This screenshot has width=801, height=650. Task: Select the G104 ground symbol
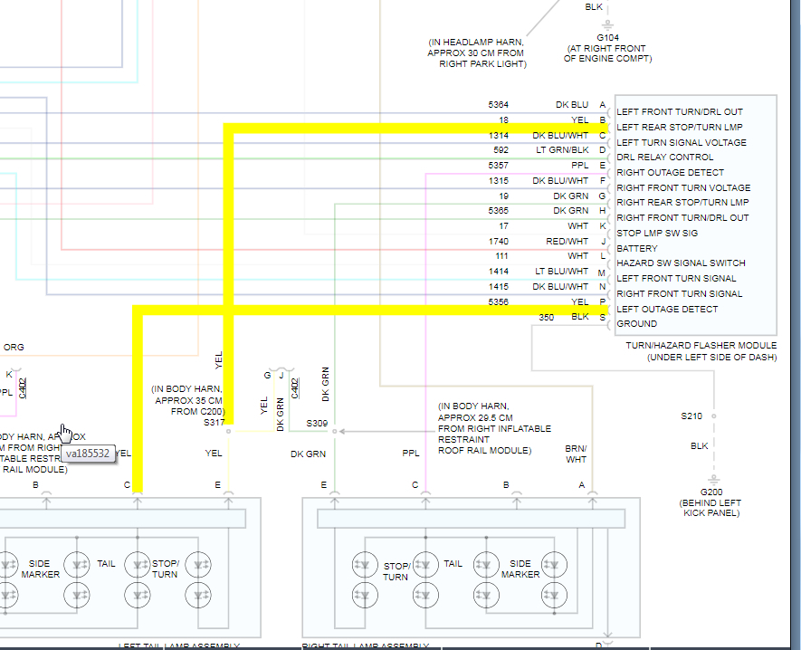pyautogui.click(x=607, y=24)
